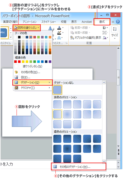Select the radial center light gradient
The height and width of the screenshot is (179, 123).
click(67, 114)
